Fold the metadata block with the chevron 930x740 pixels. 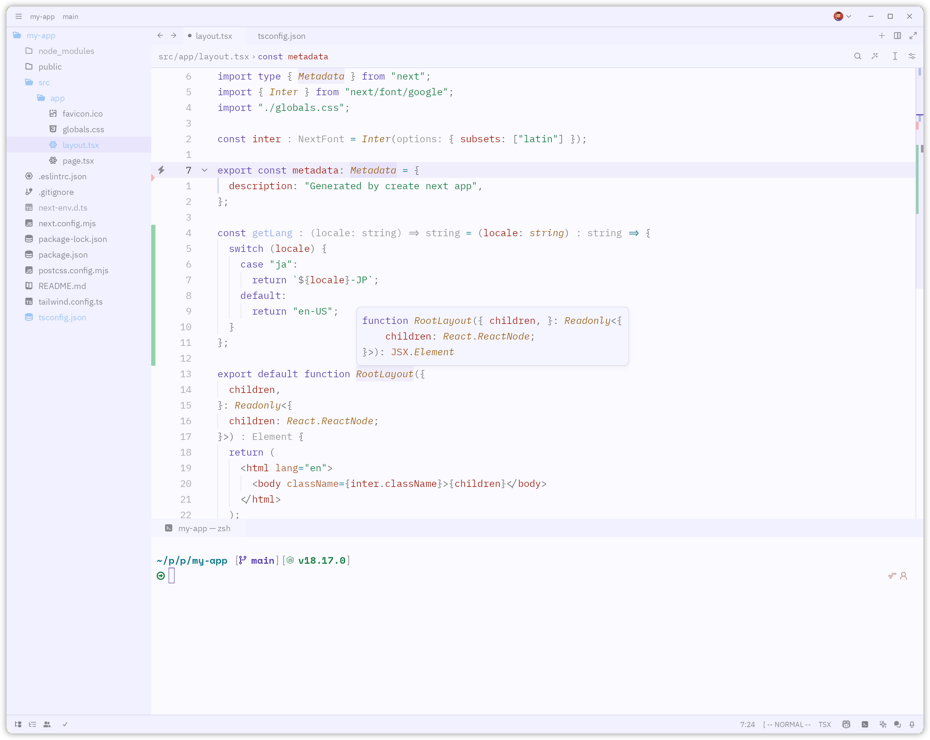(204, 171)
